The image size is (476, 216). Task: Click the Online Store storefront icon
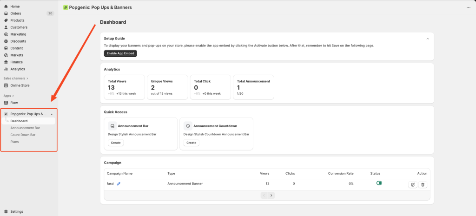tap(6, 85)
